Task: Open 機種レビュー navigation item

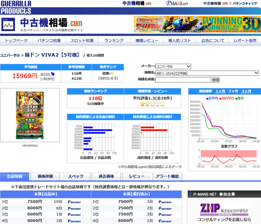Action: click(147, 40)
